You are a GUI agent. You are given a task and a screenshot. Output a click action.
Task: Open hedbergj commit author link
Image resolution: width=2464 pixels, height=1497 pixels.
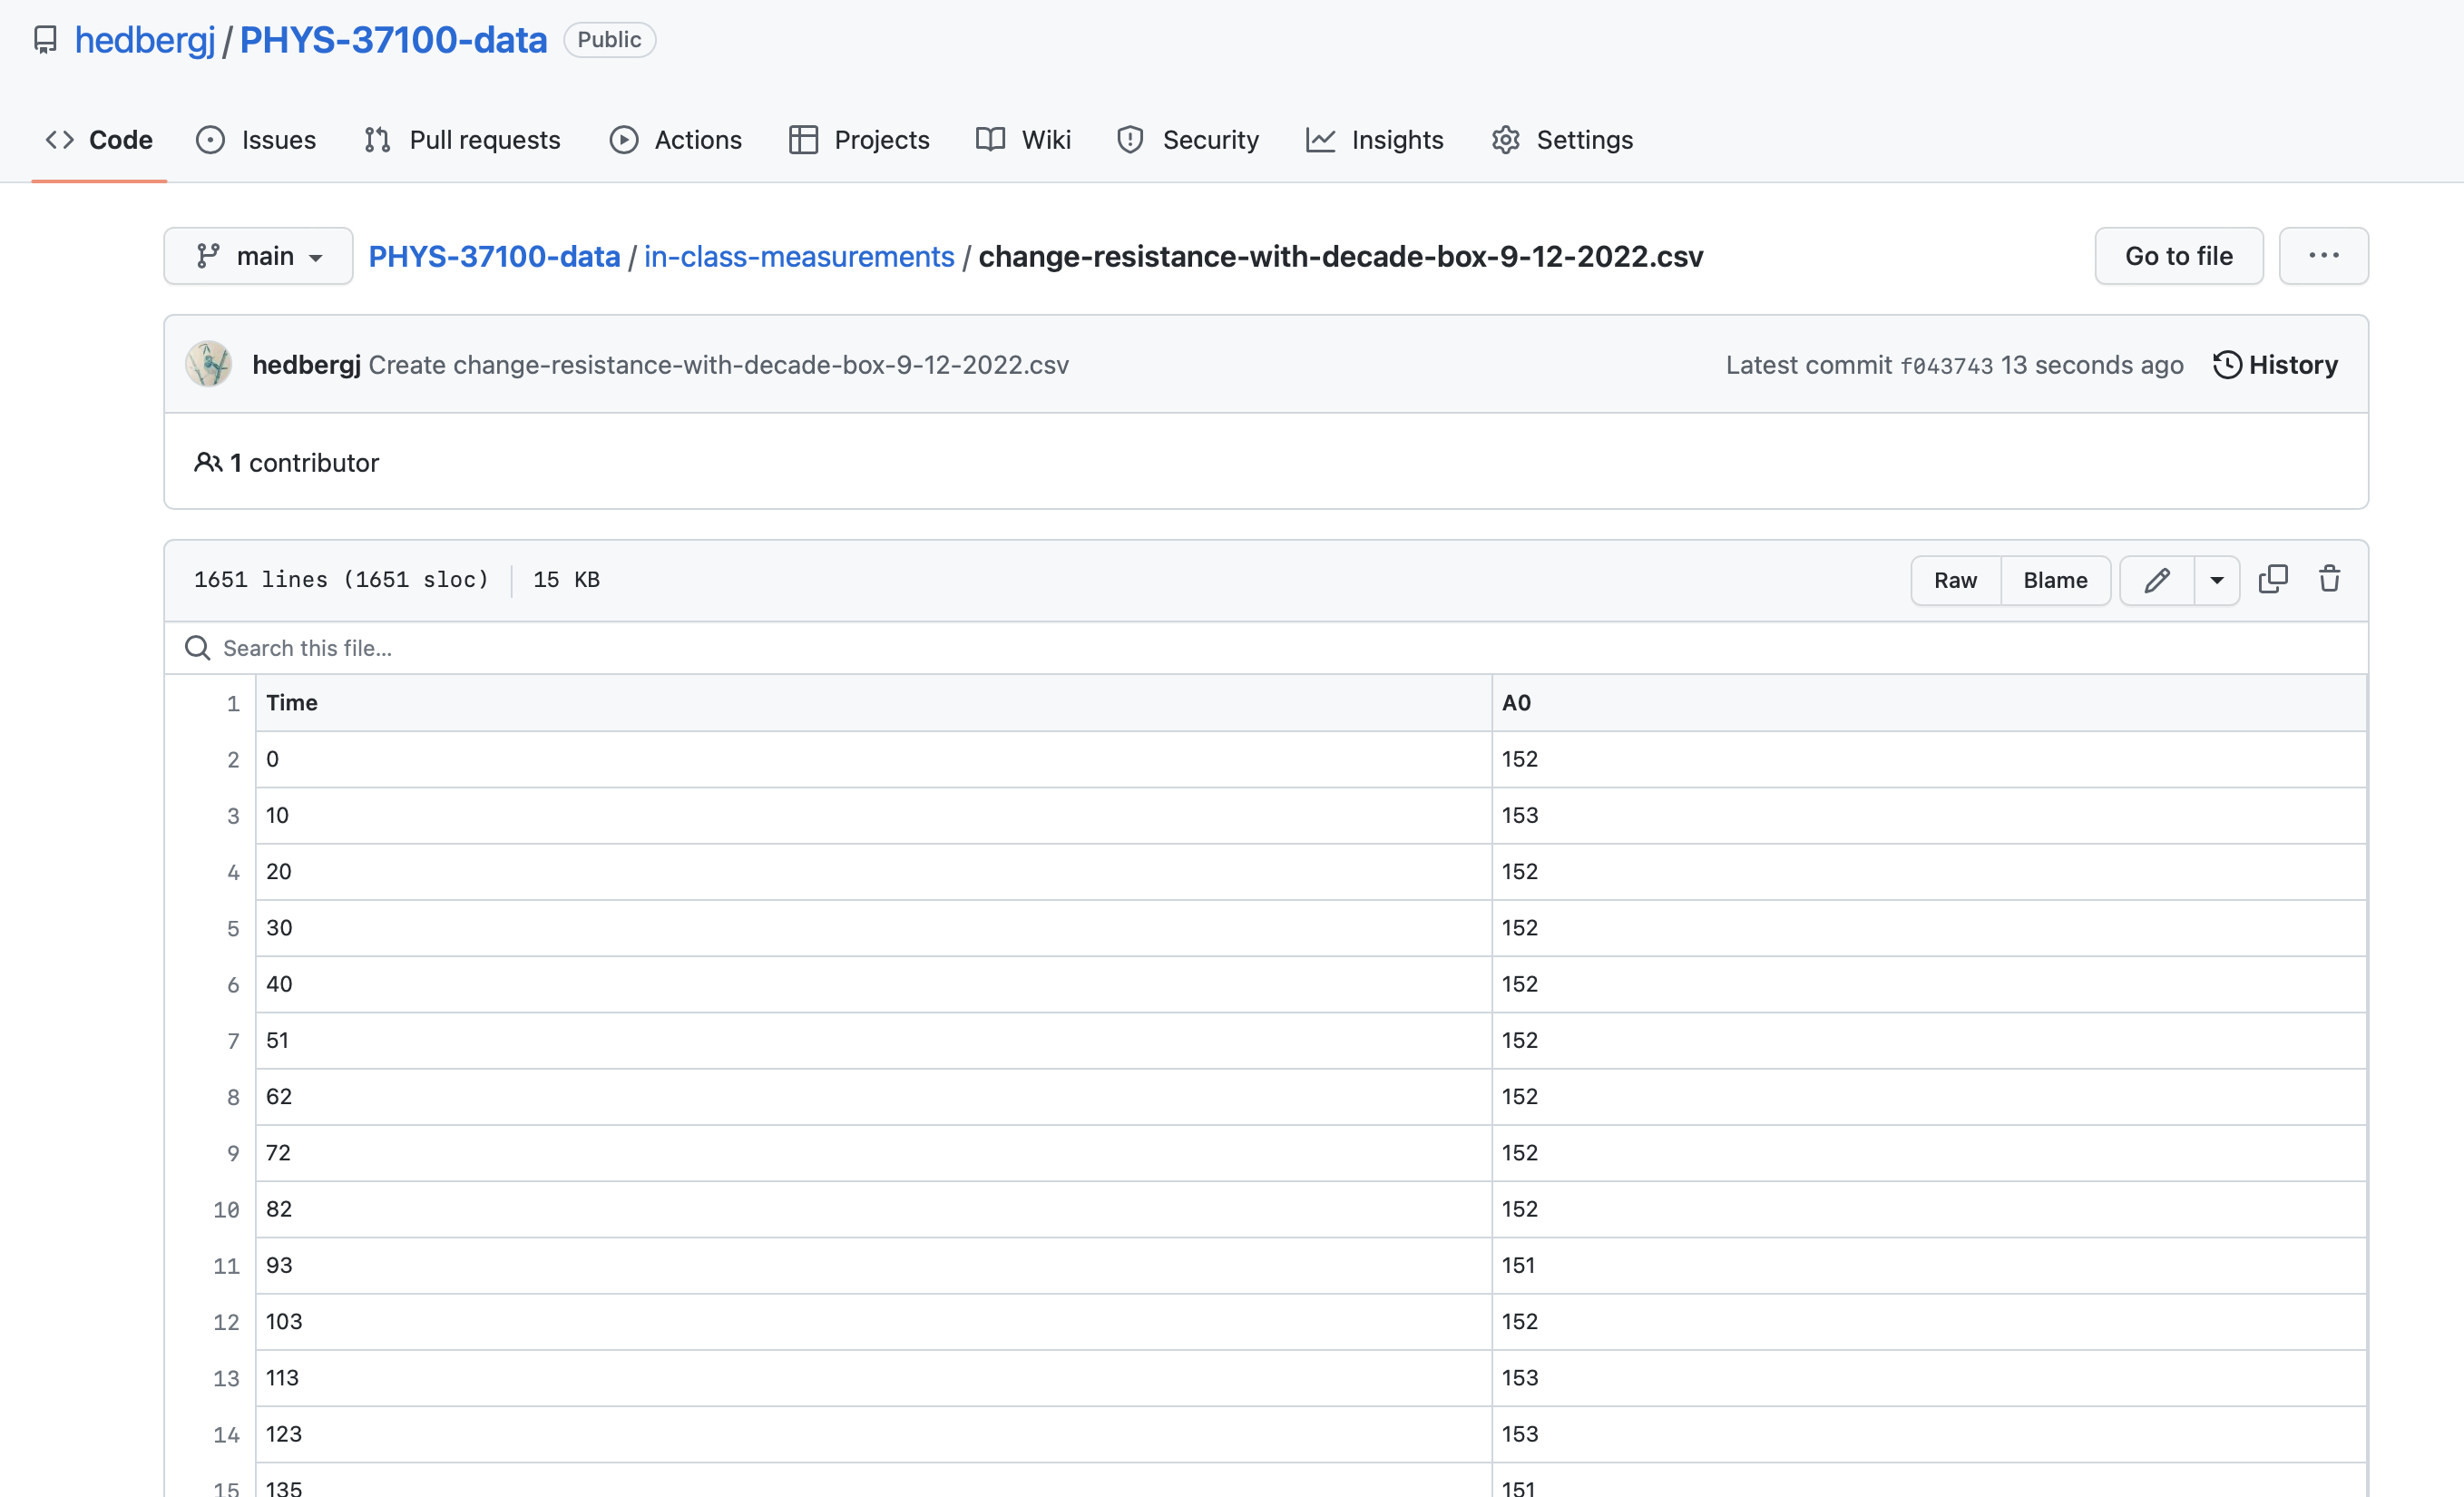pyautogui.click(x=306, y=364)
